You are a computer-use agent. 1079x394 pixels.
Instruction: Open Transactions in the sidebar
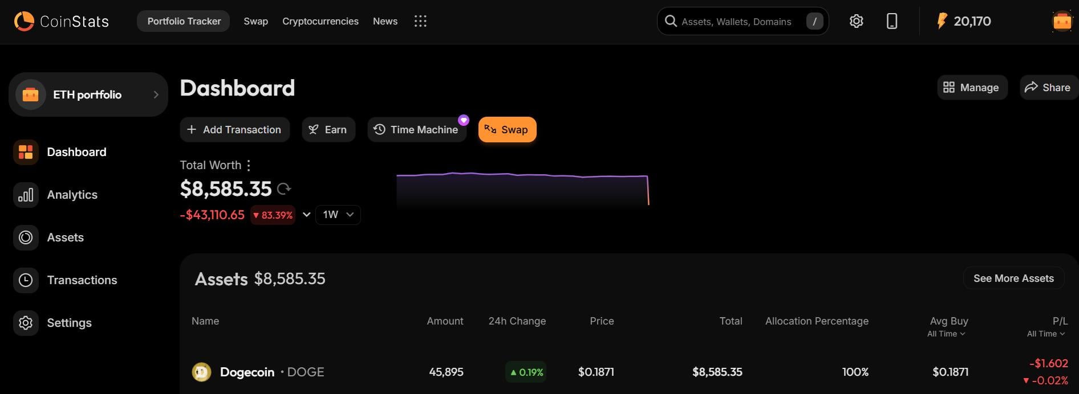82,280
